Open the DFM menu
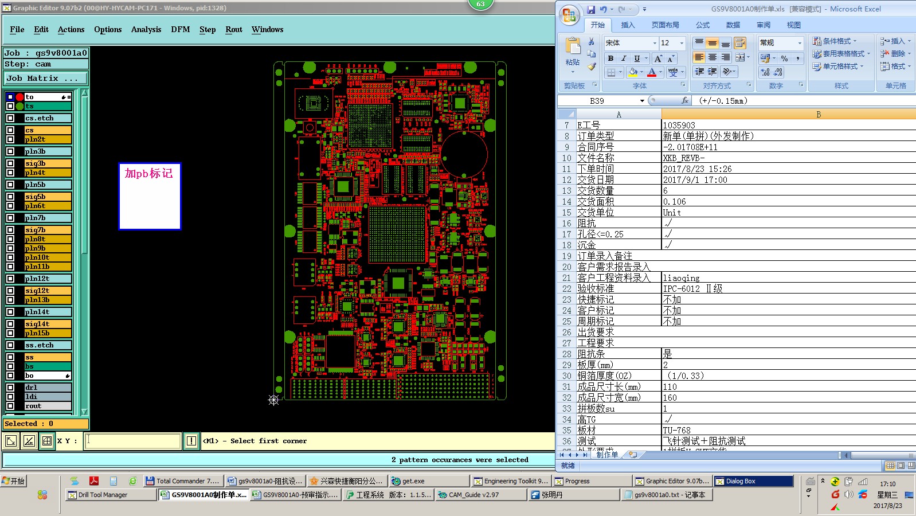This screenshot has height=516, width=916. coord(181,29)
